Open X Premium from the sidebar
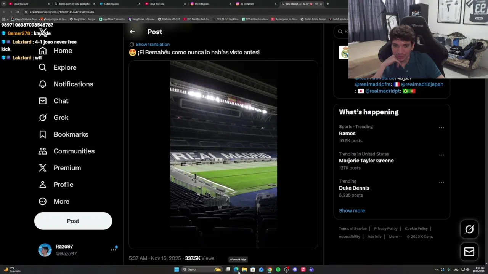 coord(59,168)
